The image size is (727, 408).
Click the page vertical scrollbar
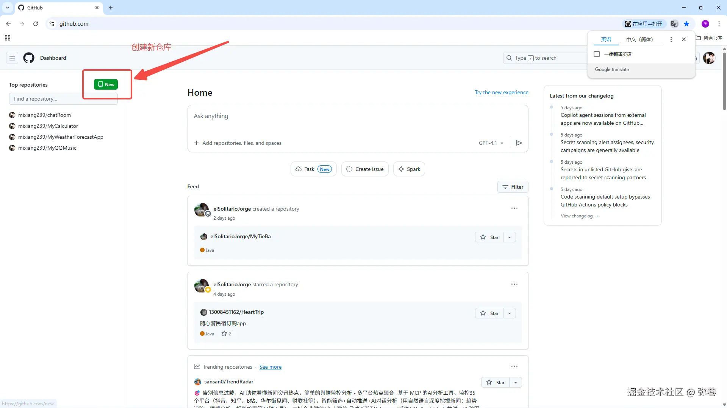click(x=724, y=81)
